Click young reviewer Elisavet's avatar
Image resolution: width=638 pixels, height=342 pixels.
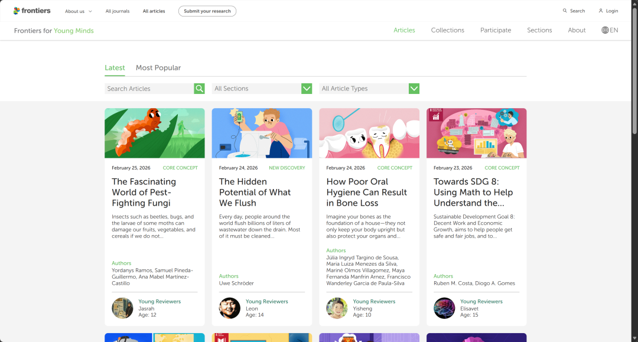pos(444,308)
